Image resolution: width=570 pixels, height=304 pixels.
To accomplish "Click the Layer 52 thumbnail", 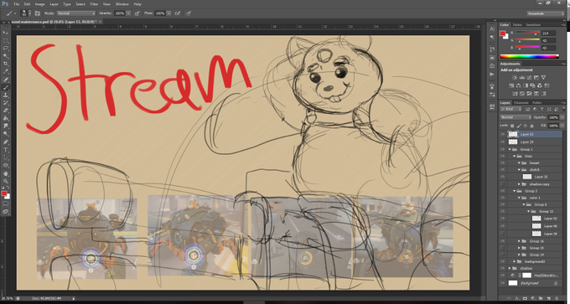I will point(536,219).
